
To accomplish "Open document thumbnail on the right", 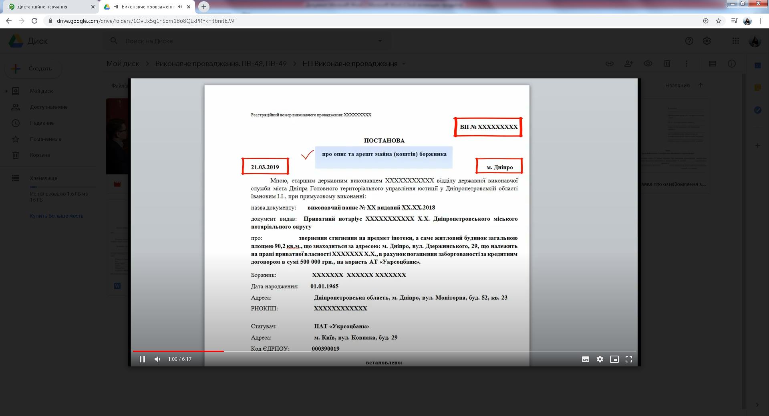I will tap(676, 146).
